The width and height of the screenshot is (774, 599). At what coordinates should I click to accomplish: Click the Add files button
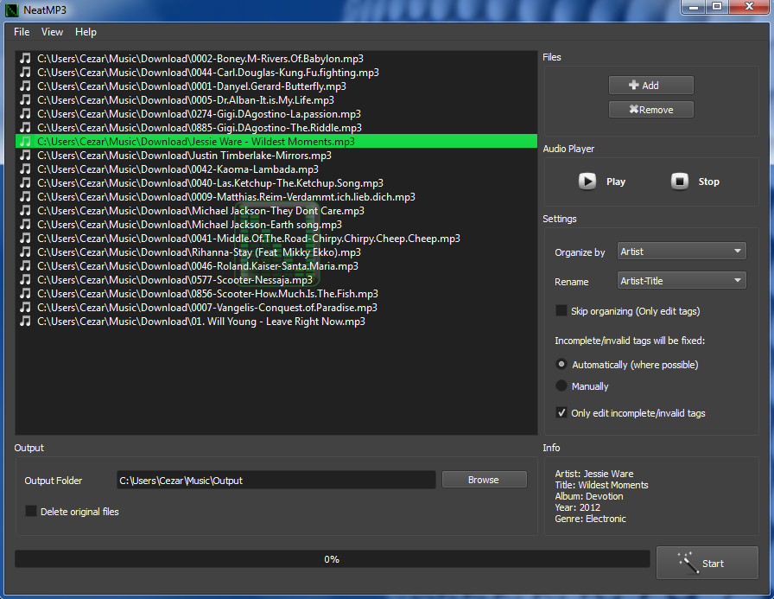tap(651, 85)
